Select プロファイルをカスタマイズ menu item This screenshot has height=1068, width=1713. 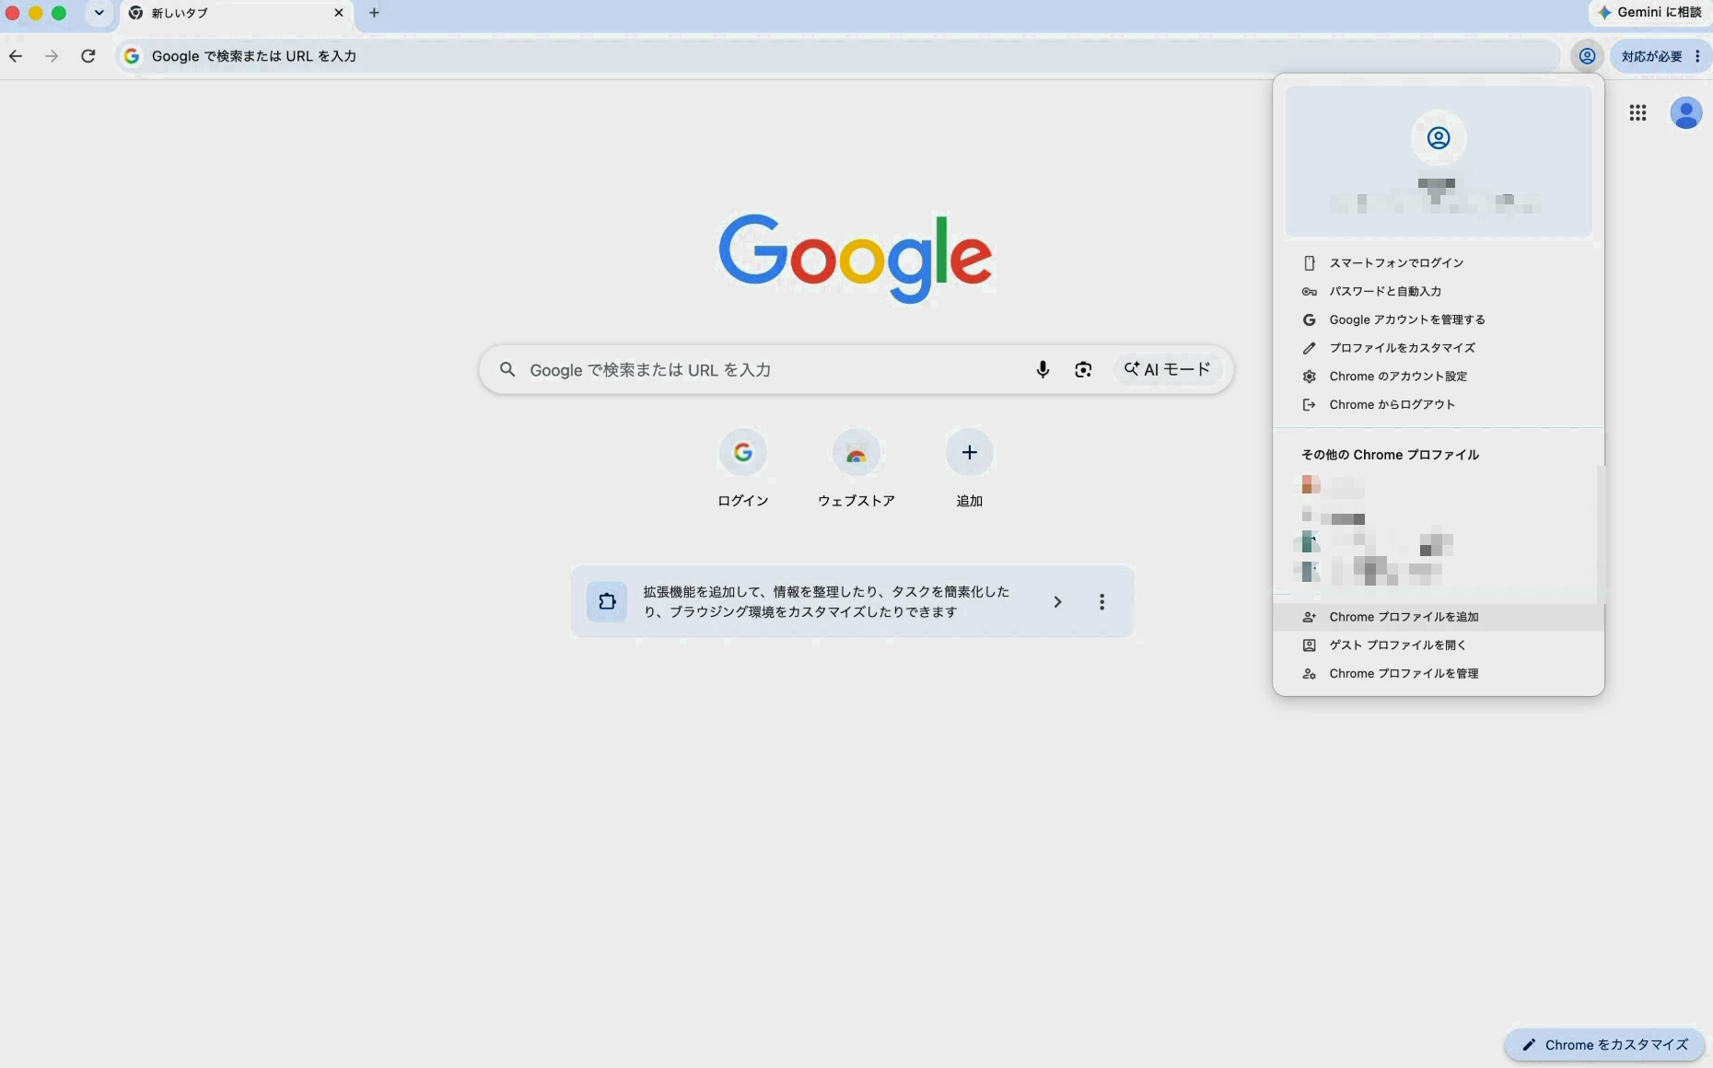tap(1439, 348)
